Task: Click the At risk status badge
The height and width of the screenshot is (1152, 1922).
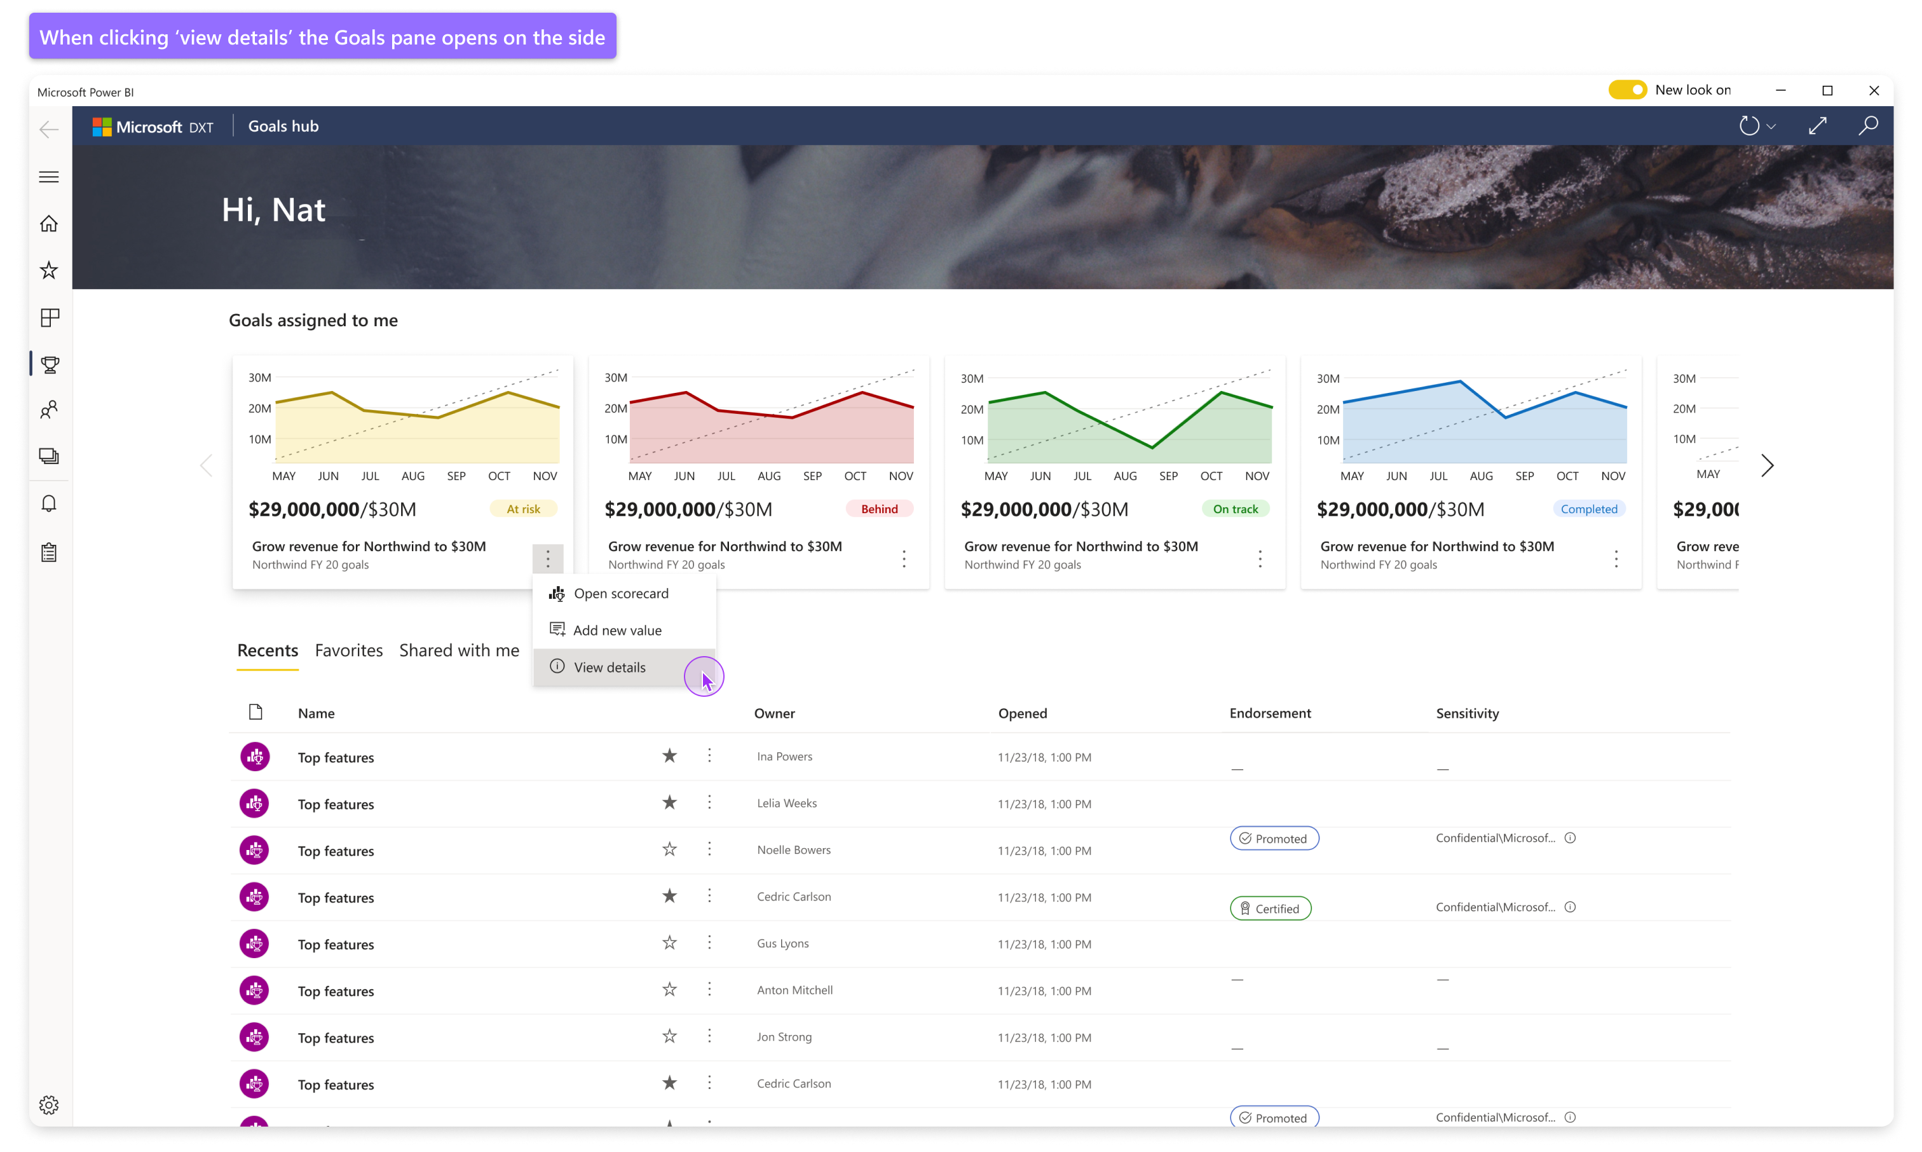Action: click(x=523, y=509)
